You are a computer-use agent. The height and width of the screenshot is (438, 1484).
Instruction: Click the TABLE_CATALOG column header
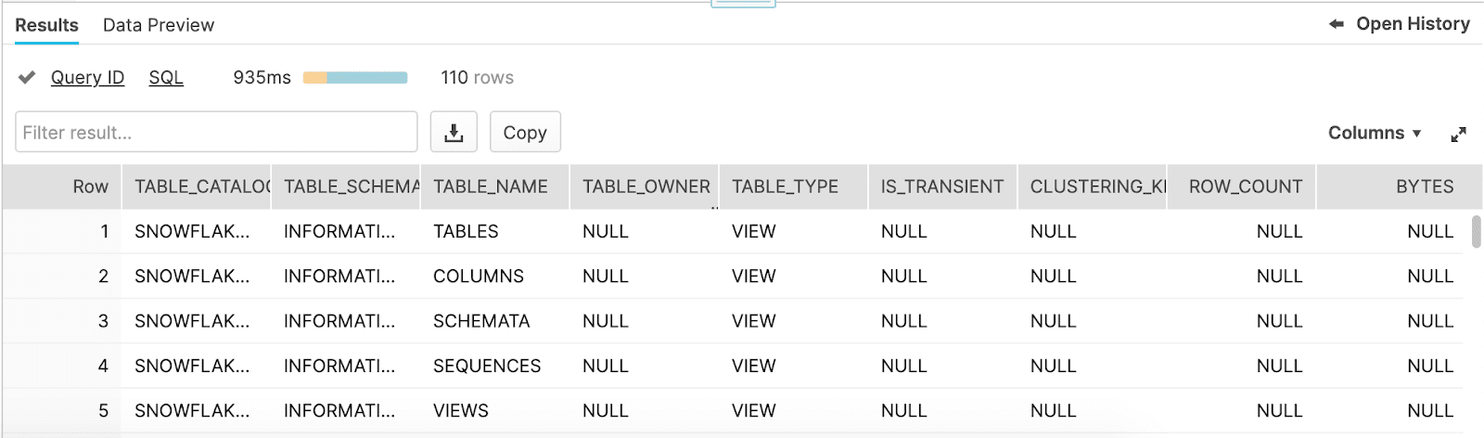(x=196, y=187)
